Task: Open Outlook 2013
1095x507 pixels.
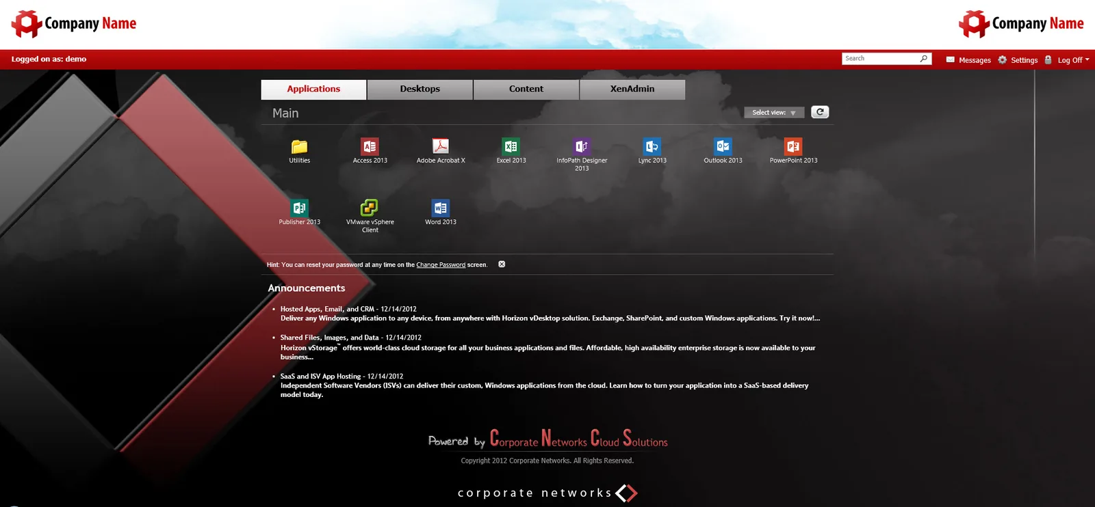Action: click(723, 151)
